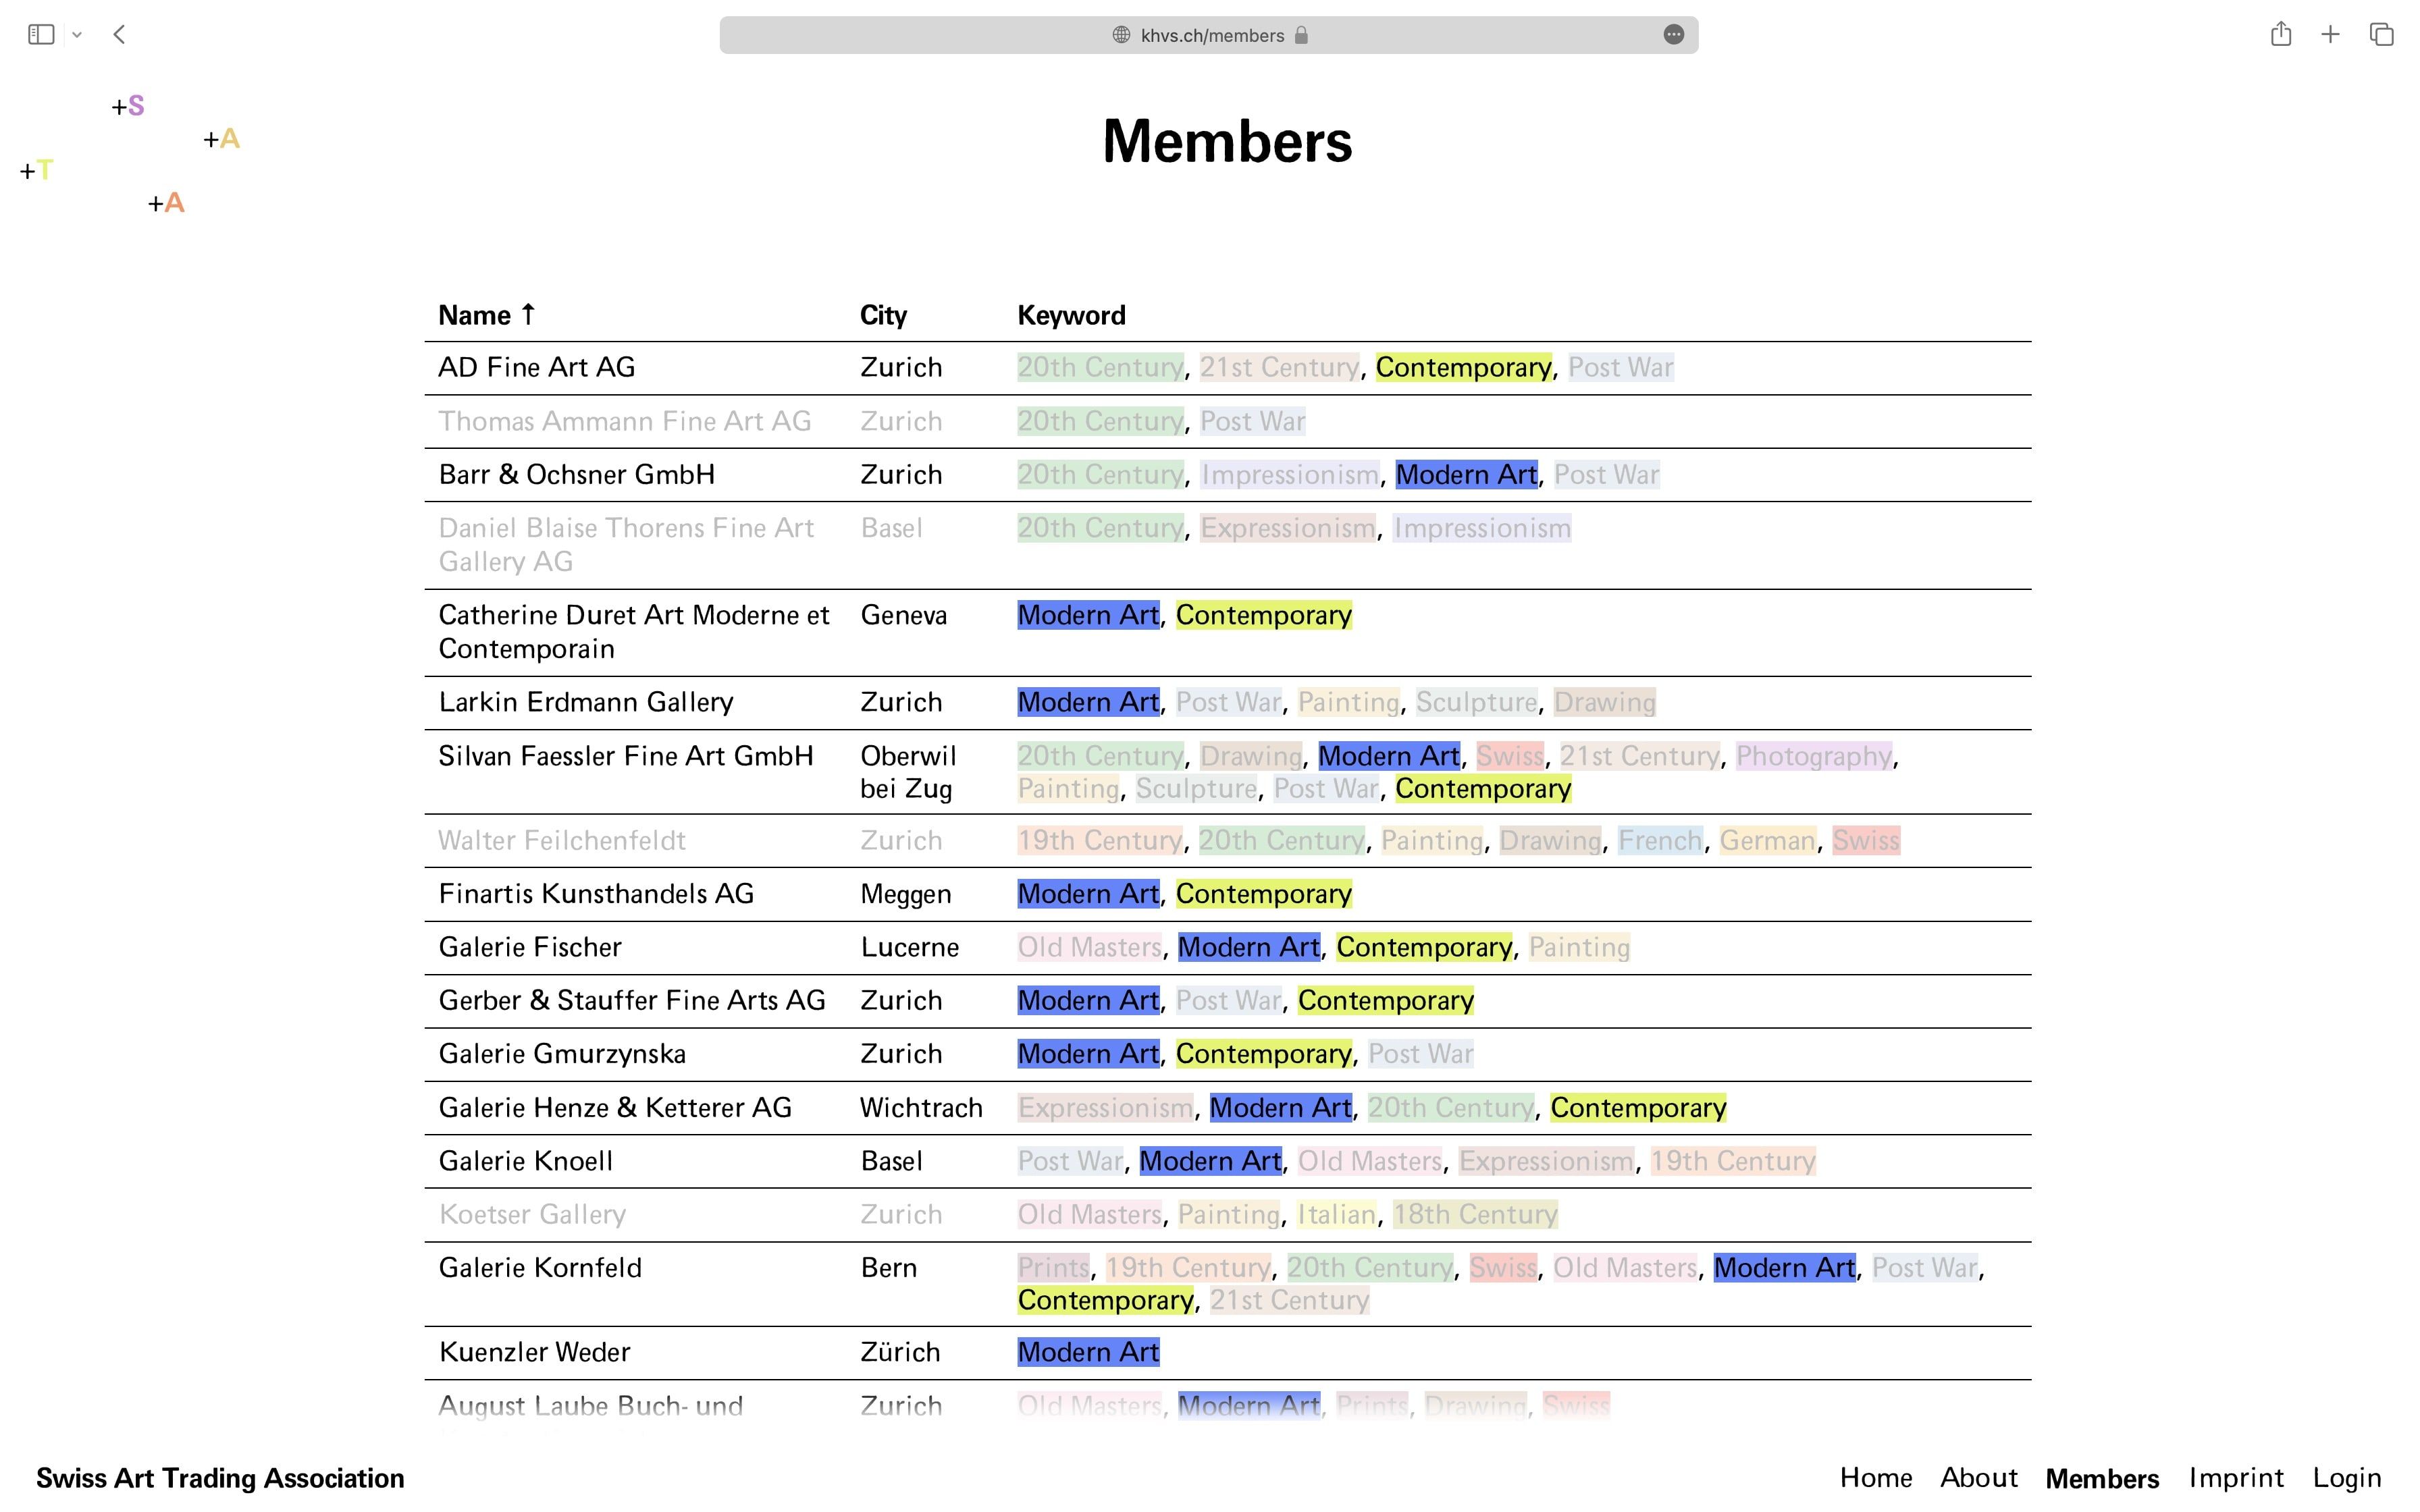Click the khvs.ch/members address field
Screen dimensions: 2420x1512
pos(1212,35)
